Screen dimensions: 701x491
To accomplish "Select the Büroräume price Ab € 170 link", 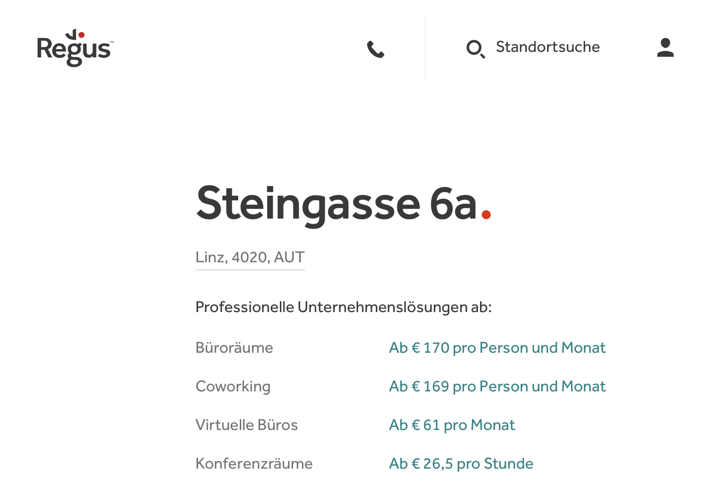I will pyautogui.click(x=497, y=348).
